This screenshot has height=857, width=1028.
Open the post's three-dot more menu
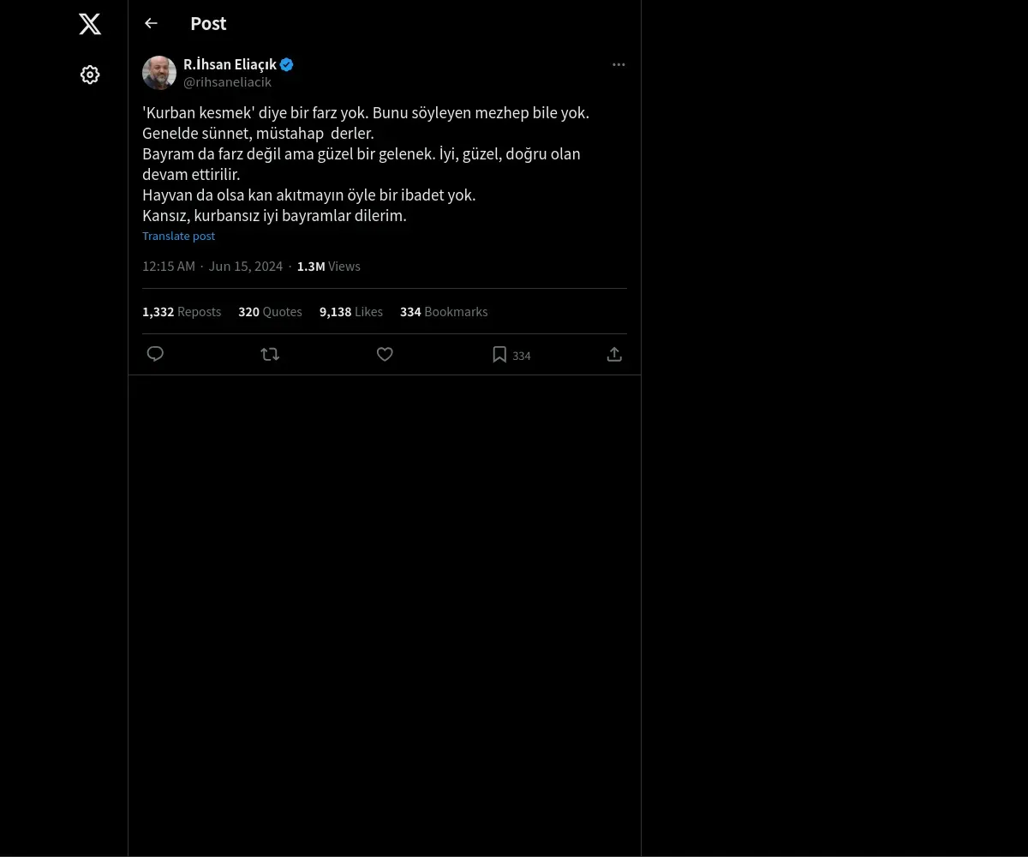pyautogui.click(x=619, y=65)
